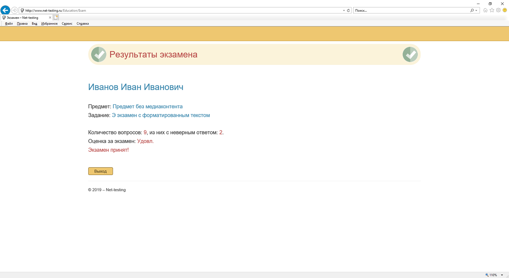Click the 110% zoom level indicator
509x278 pixels.
(x=491, y=275)
